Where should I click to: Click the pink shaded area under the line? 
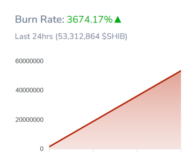(140, 125)
